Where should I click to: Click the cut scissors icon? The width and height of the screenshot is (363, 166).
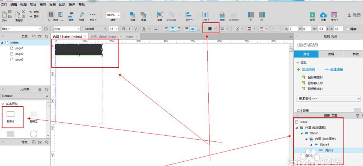point(23,12)
